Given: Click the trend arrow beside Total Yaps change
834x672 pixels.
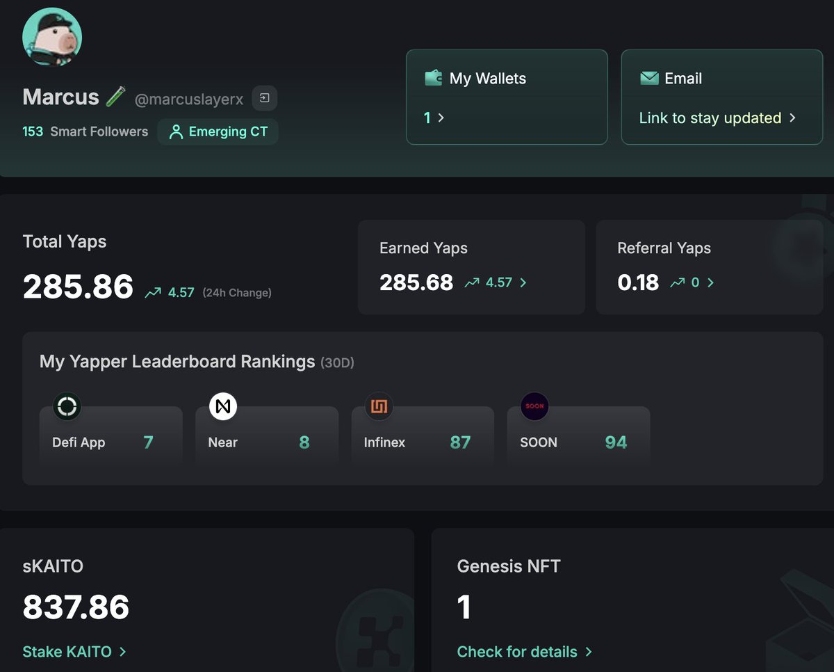Looking at the screenshot, I should click(x=153, y=293).
